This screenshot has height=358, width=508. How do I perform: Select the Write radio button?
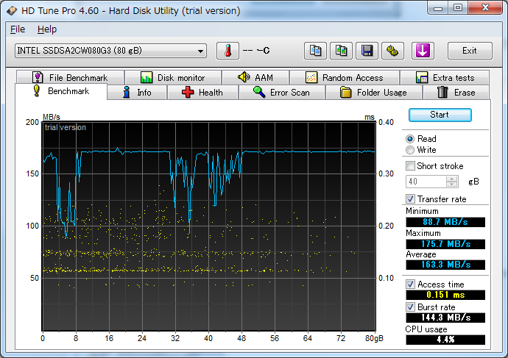[x=410, y=150]
